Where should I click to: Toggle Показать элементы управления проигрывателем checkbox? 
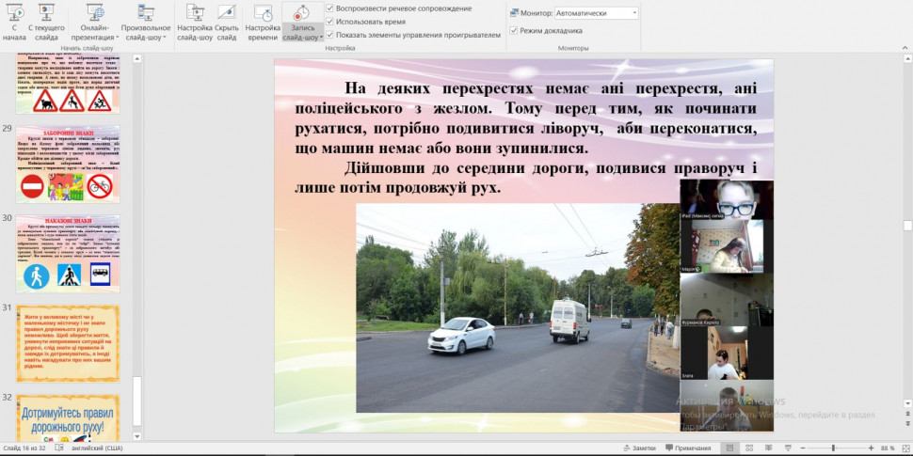point(330,35)
